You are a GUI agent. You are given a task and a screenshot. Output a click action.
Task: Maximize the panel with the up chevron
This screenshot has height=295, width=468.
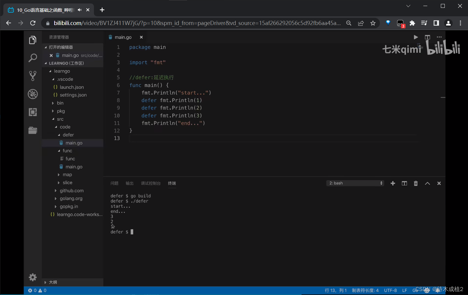[428, 183]
